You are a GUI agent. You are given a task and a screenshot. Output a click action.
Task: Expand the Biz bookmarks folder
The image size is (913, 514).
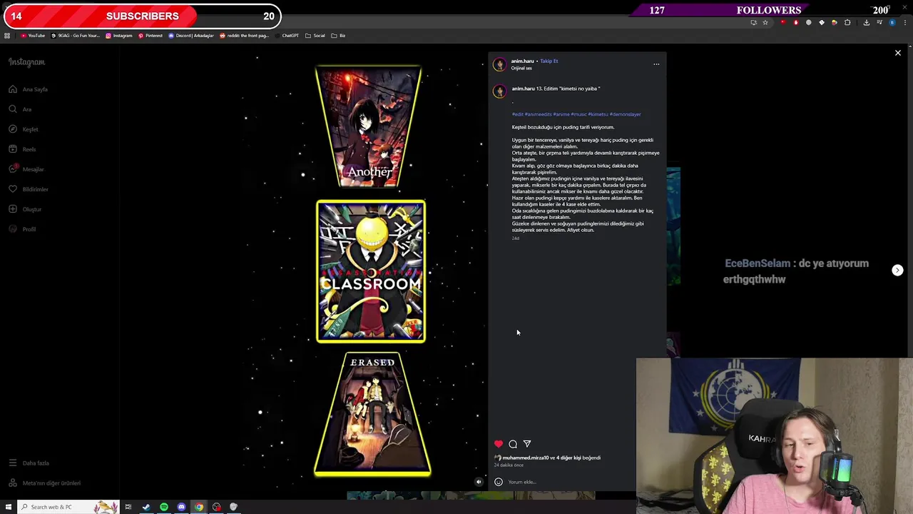coord(338,36)
